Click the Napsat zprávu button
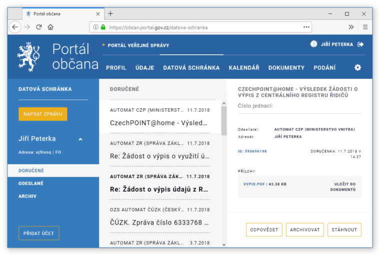The height and width of the screenshot is (258, 384). tap(43, 114)
